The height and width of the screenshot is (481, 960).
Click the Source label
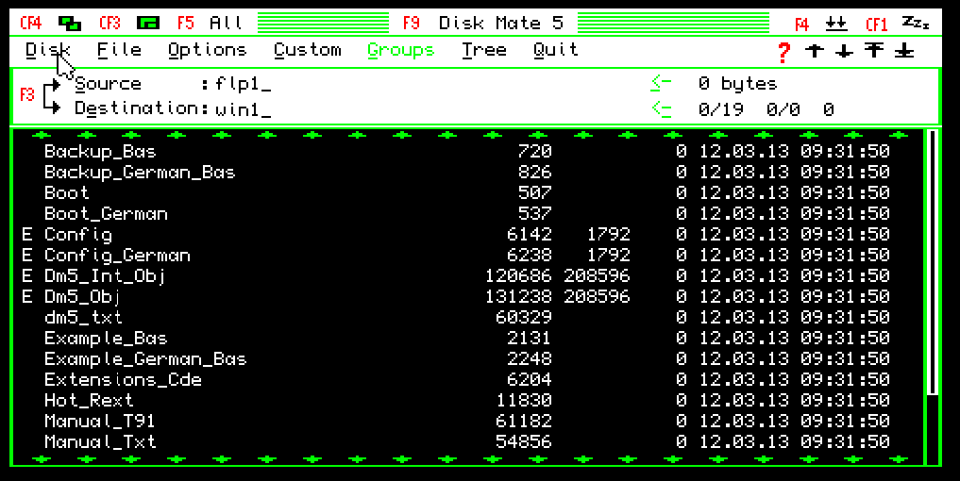109,84
